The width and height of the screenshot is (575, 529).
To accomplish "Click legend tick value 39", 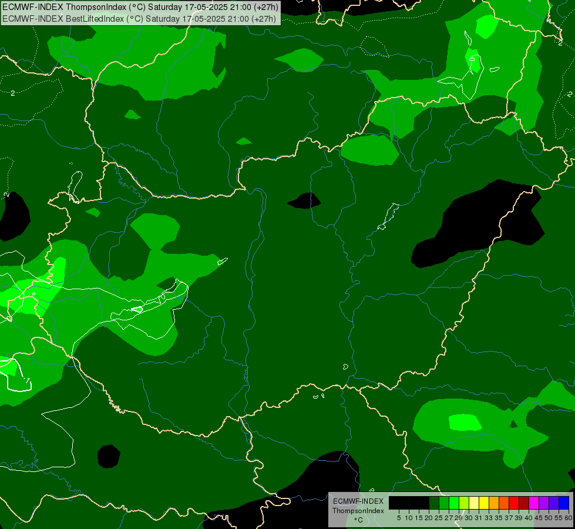I will point(518,518).
